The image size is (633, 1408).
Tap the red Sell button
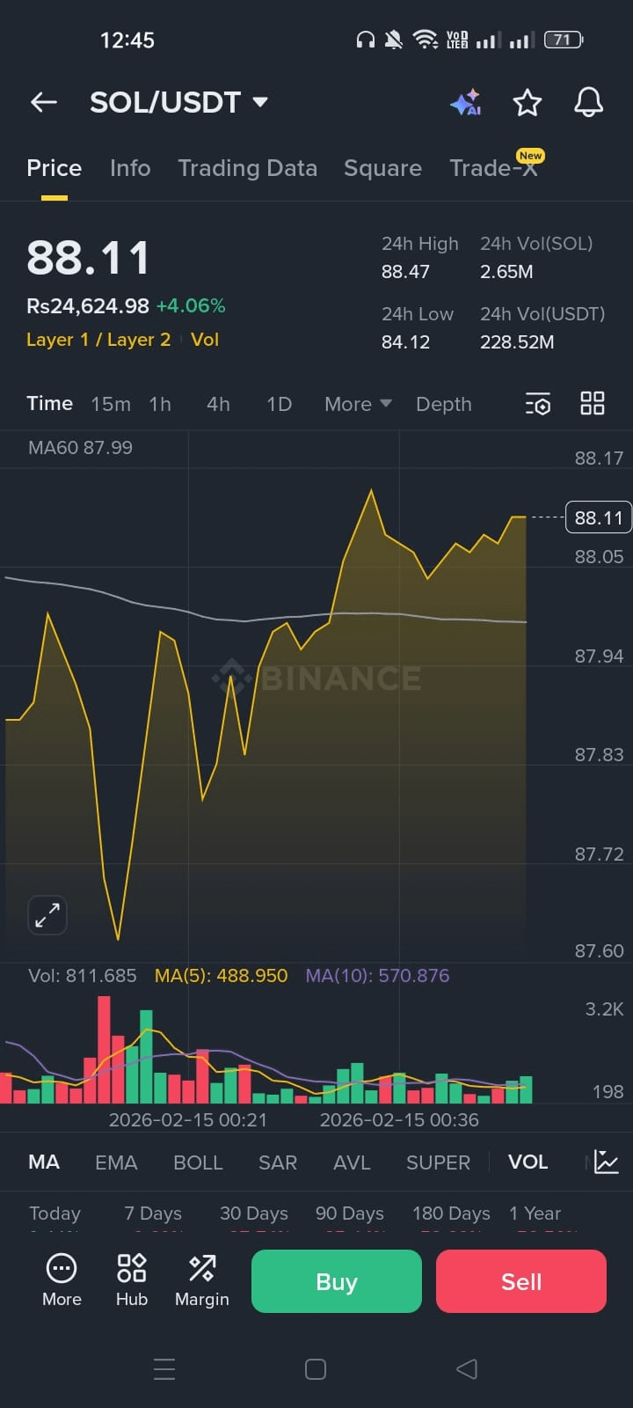coord(521,1281)
